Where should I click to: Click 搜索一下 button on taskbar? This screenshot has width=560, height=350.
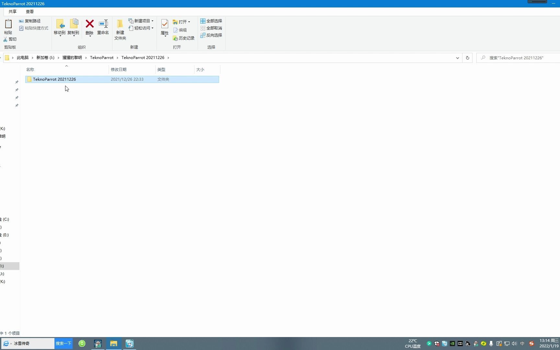[63, 344]
